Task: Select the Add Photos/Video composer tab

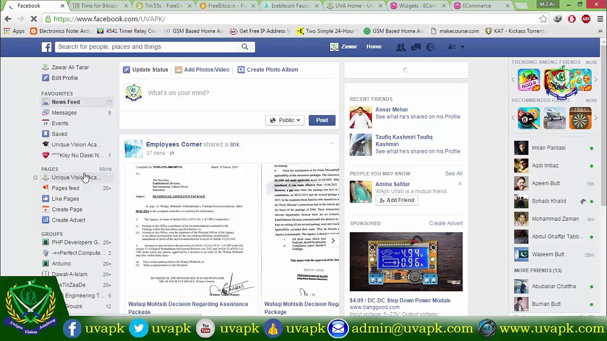Action: coord(202,70)
